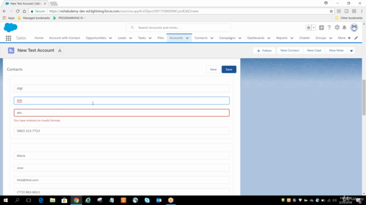Viewport: 366px width, 205px height.
Task: Open the Opportunities tab
Action: click(96, 38)
